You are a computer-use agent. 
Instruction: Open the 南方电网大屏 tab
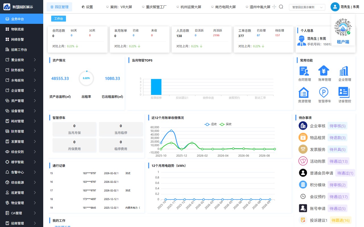pos(224,7)
